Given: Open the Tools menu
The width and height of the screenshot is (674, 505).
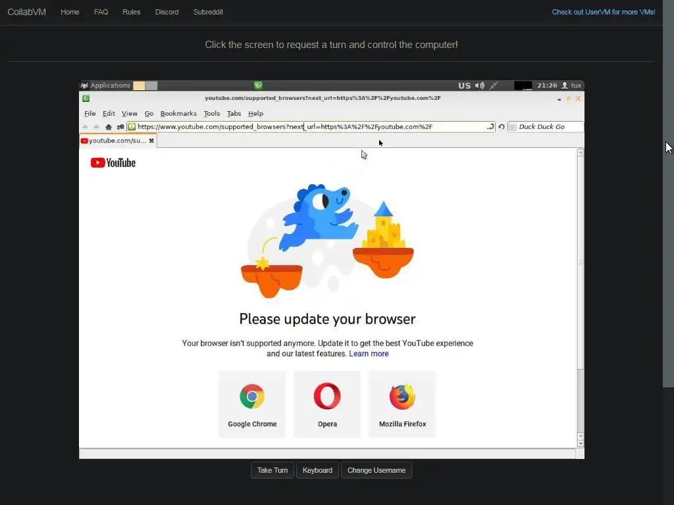Looking at the screenshot, I should click(211, 113).
